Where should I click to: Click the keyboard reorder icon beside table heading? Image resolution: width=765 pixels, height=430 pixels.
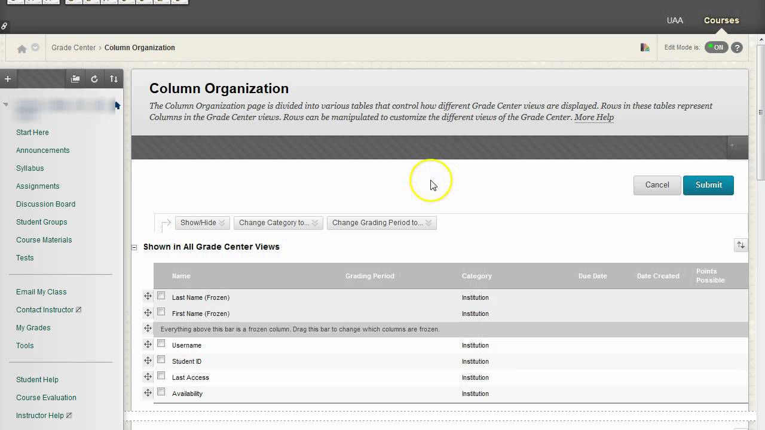tap(740, 245)
